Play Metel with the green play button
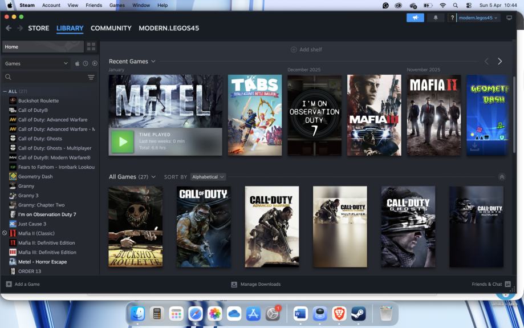Screen dimensions: 524x328 coord(123,142)
